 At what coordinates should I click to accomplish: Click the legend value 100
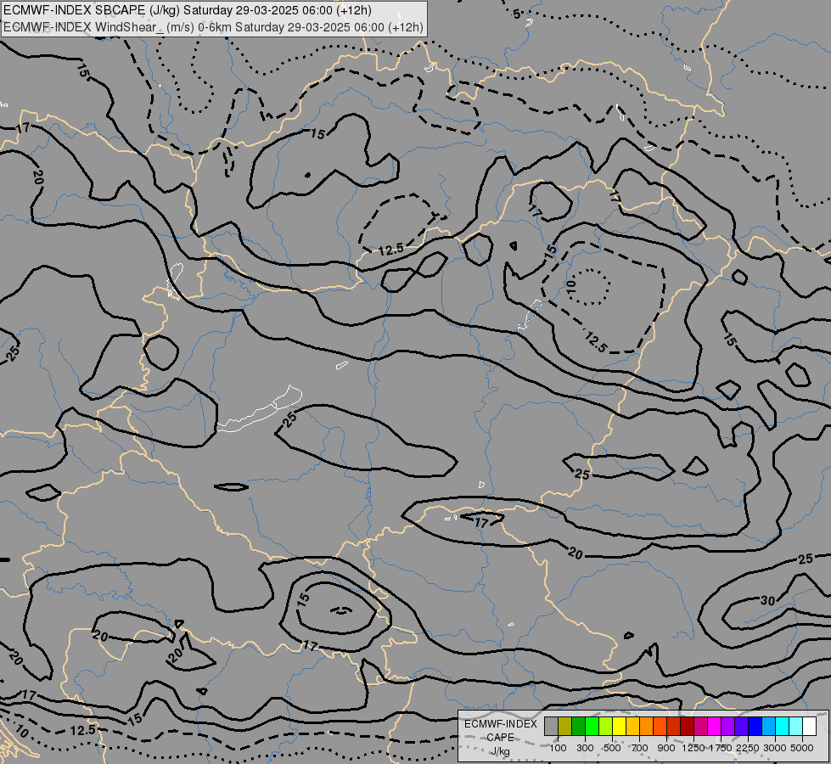pos(558,748)
